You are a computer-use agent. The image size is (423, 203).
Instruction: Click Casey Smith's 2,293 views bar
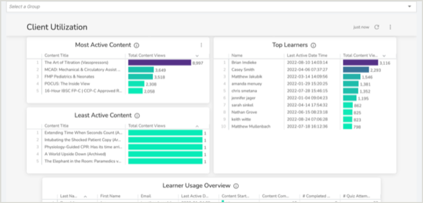[x=356, y=69]
